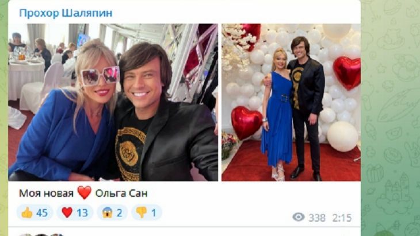
Task: Click the woman's pink sunglasses in left photo
Action: (100, 76)
